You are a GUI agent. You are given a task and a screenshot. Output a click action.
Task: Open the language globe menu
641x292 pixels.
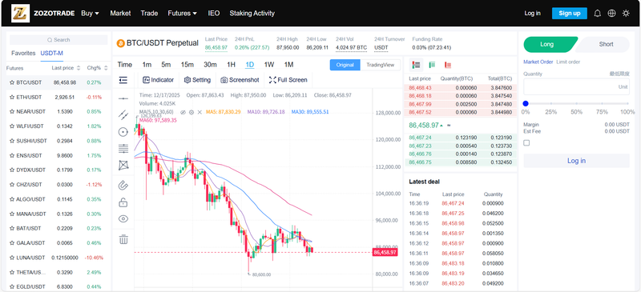611,13
